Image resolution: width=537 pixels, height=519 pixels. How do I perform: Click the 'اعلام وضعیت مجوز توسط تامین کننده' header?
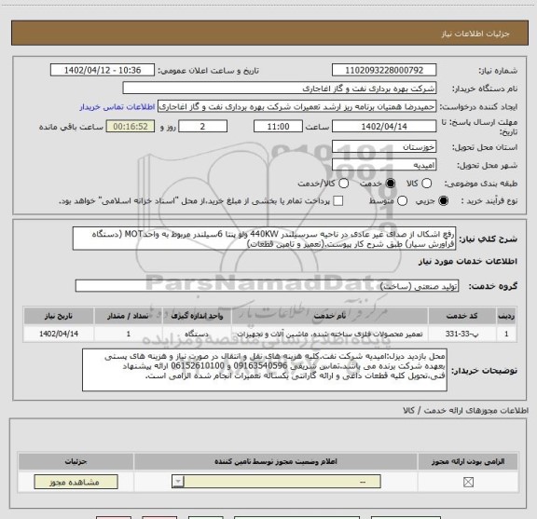[276, 461]
